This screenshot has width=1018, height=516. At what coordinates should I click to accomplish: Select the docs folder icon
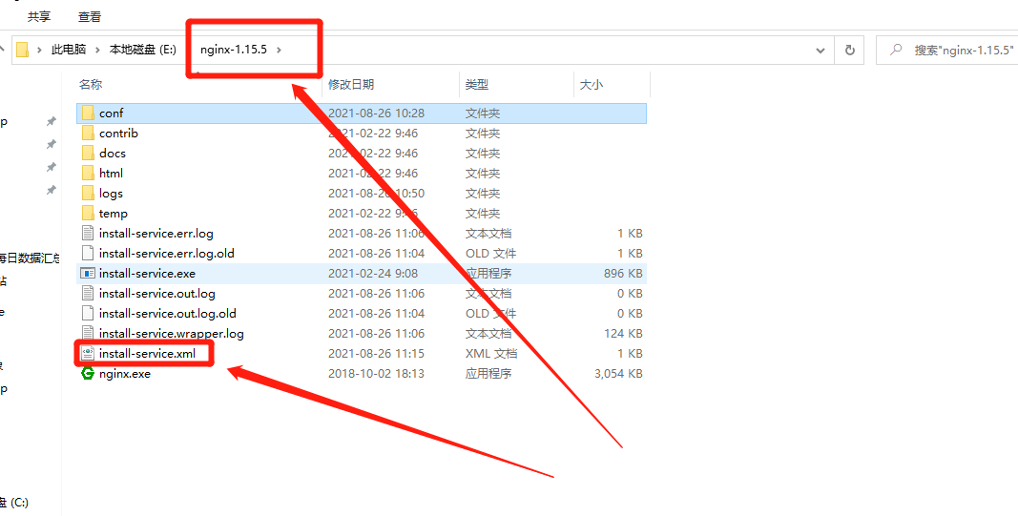(x=89, y=154)
